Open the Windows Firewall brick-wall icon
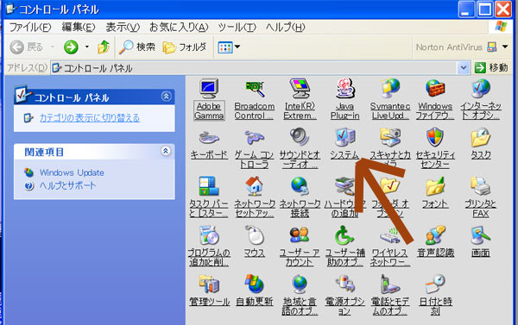This screenshot has height=325, width=518. tap(435, 89)
